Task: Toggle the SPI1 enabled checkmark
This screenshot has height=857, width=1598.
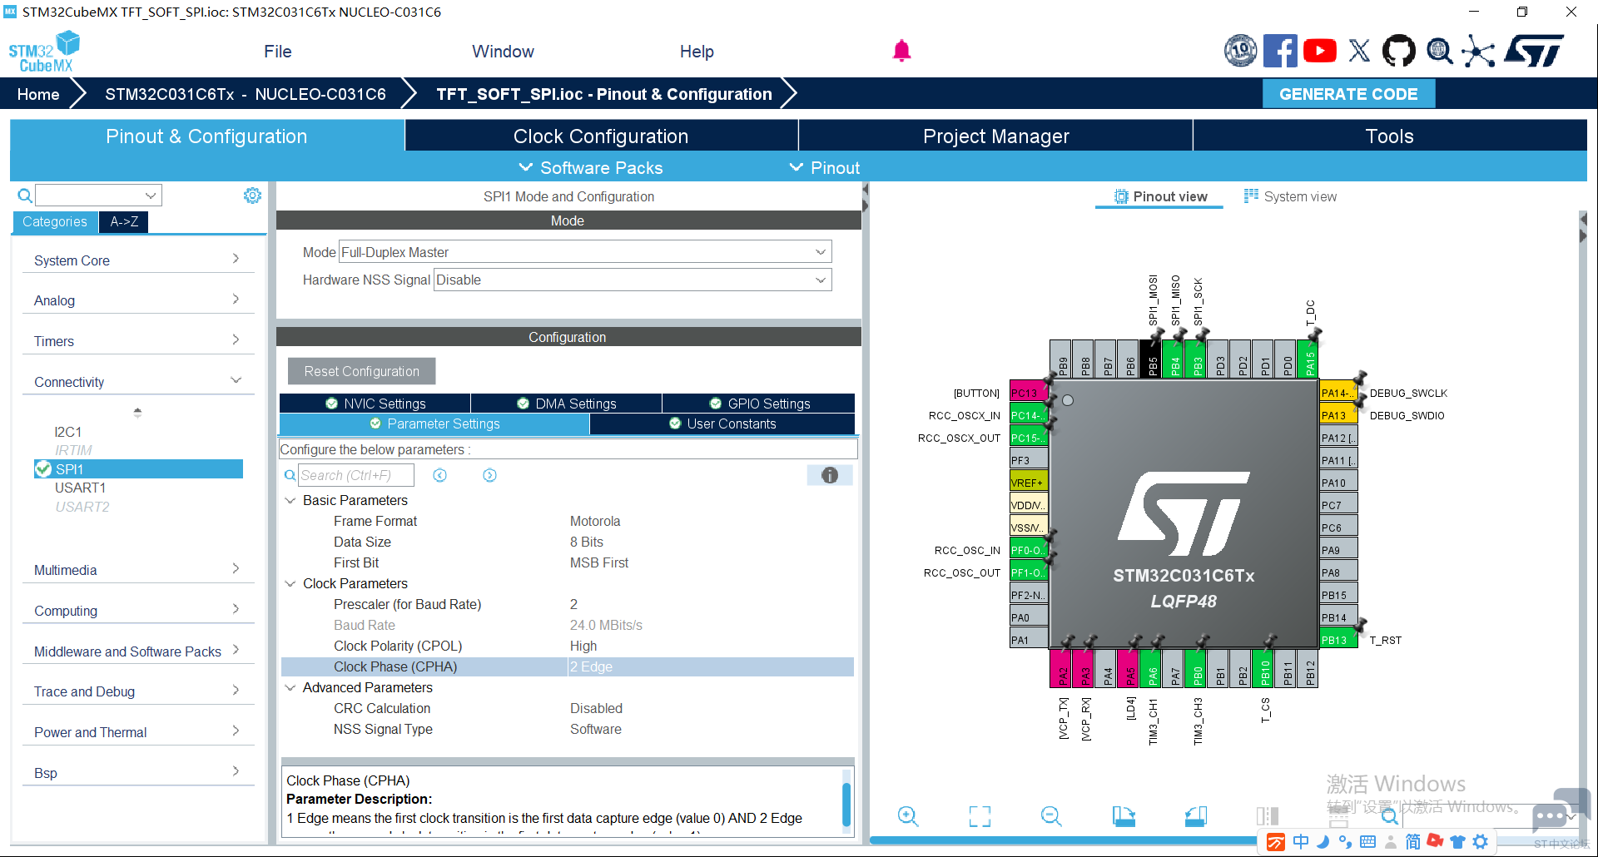Action: 43,469
